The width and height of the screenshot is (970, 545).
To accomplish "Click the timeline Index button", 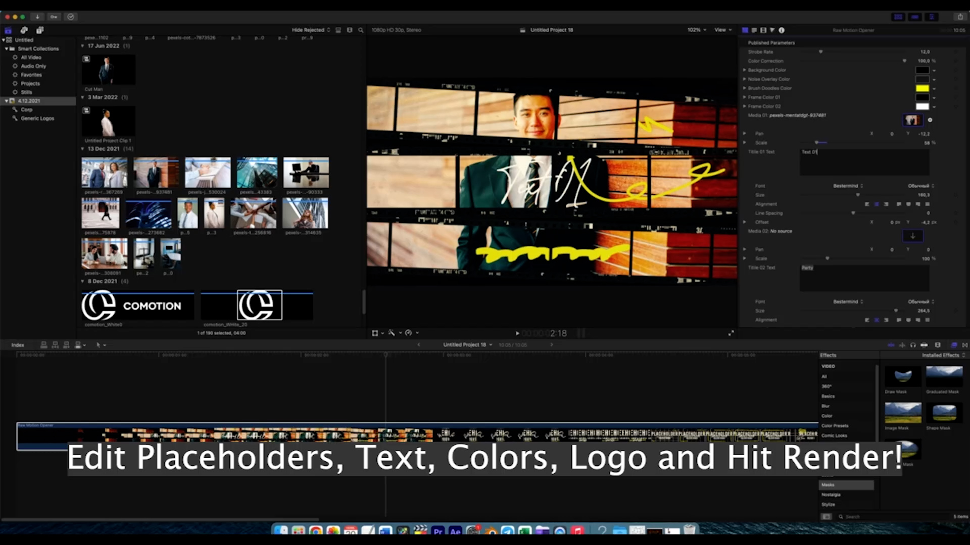I will pos(18,345).
